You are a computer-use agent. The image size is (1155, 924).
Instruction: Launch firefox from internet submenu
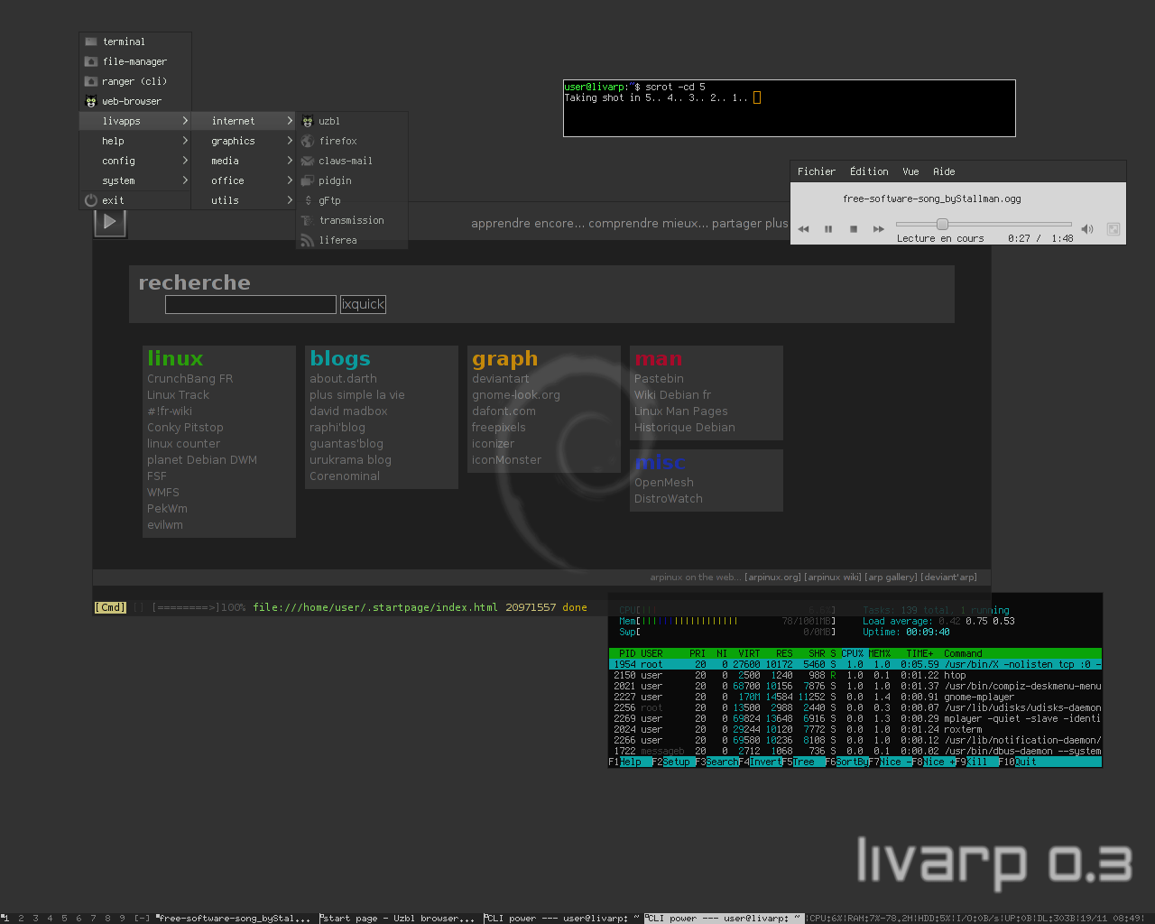[352, 141]
